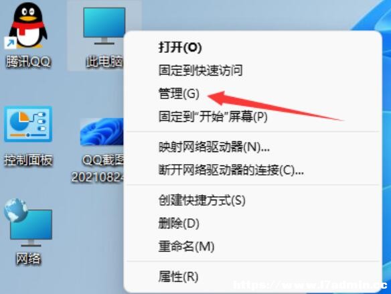
Task: Click the 网络 label under globe icon
Action: tap(28, 259)
